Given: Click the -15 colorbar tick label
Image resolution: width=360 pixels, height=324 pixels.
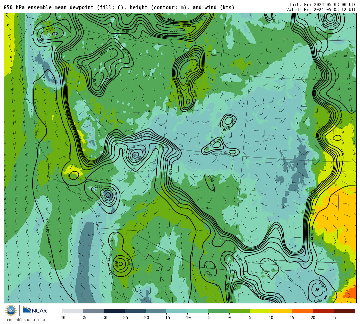Looking at the screenshot, I should point(166,318).
